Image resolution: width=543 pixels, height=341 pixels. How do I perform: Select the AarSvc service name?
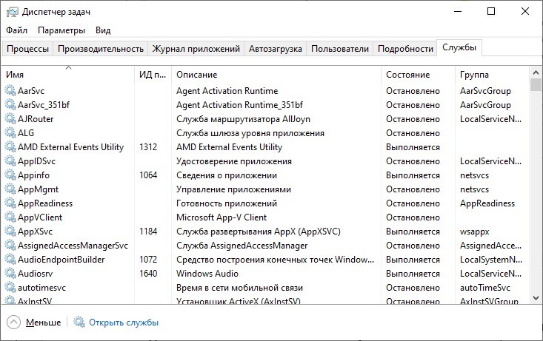pos(31,91)
